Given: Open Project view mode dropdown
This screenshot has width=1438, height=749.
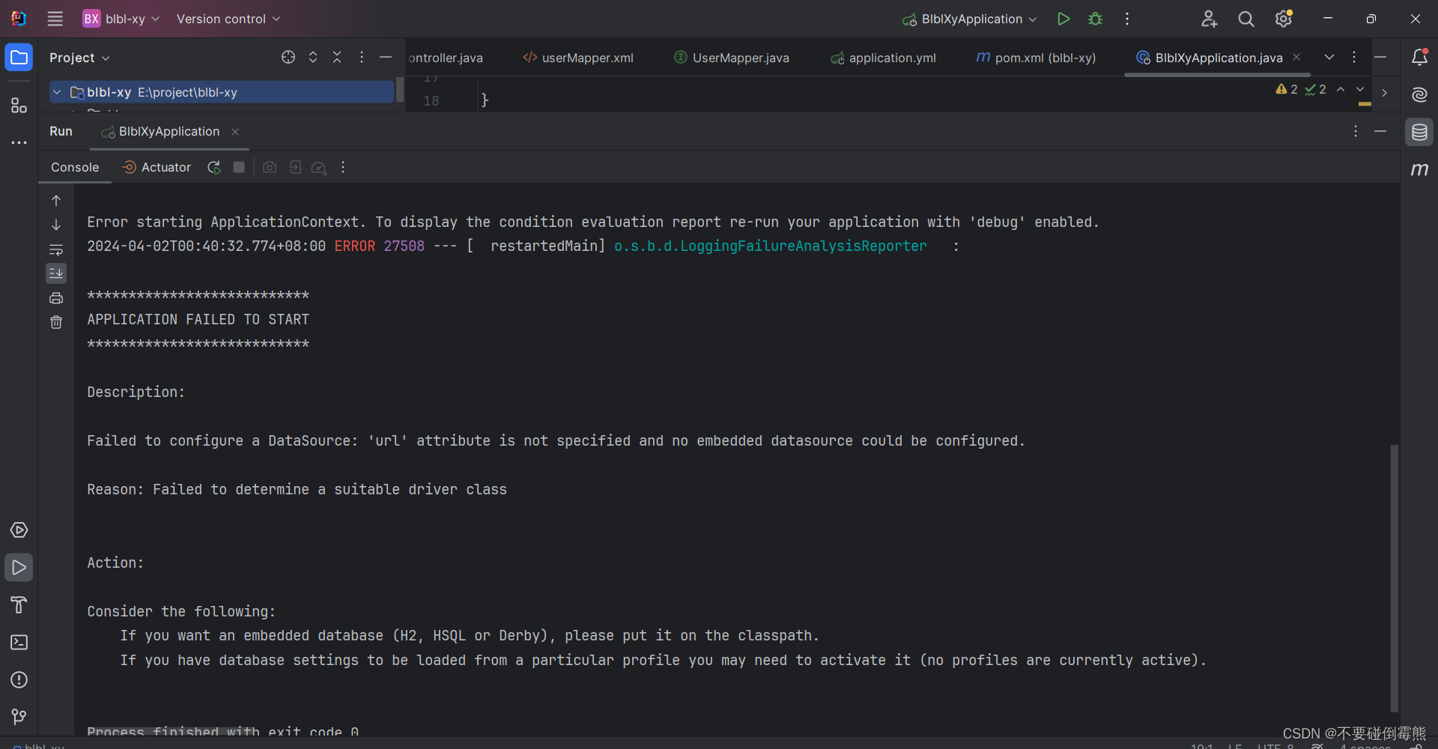Looking at the screenshot, I should pos(79,58).
